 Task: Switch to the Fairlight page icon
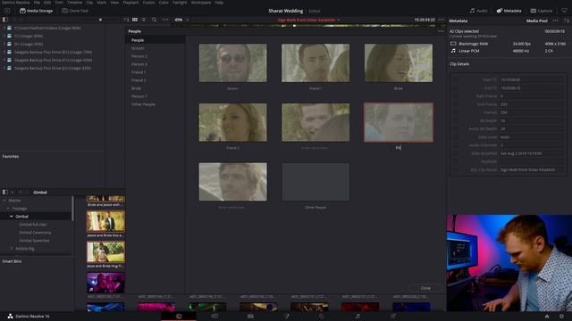(x=357, y=317)
